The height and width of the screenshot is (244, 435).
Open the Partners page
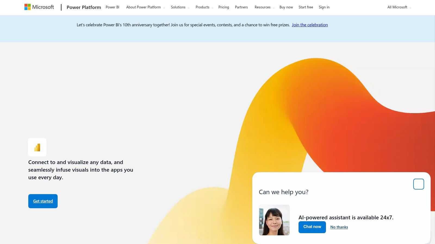coord(241,7)
